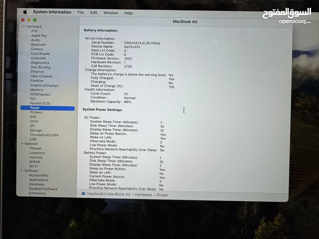Select Volumes under Network
Screen dimensions: 319x239
[x=36, y=157]
